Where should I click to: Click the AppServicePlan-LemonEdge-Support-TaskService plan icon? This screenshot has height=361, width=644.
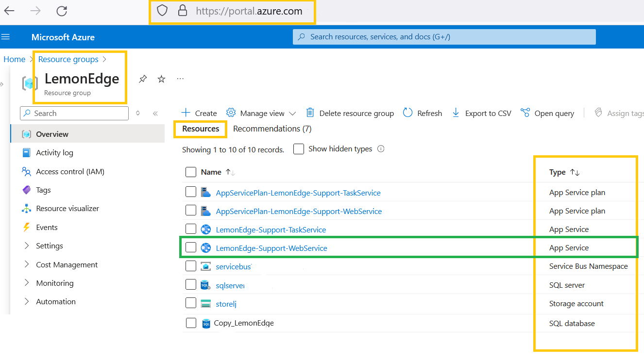point(206,193)
